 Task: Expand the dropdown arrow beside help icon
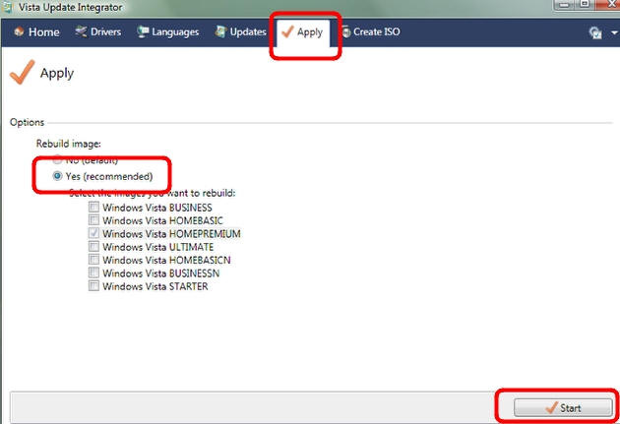click(x=612, y=33)
